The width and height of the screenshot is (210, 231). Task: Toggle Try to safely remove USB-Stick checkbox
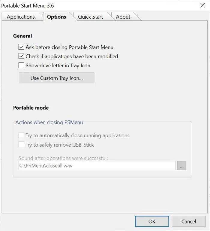[x=21, y=145]
